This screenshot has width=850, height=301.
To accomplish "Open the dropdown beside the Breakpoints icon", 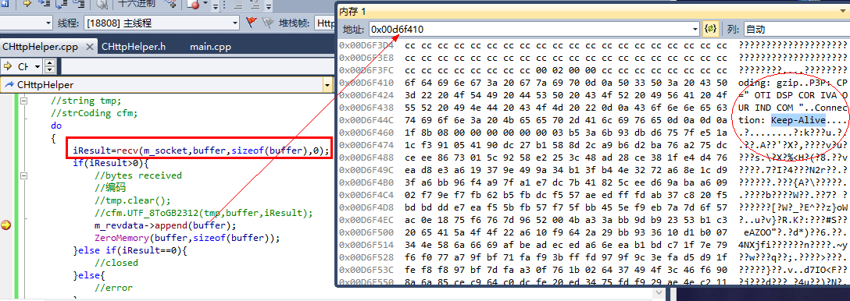I will [205, 3].
